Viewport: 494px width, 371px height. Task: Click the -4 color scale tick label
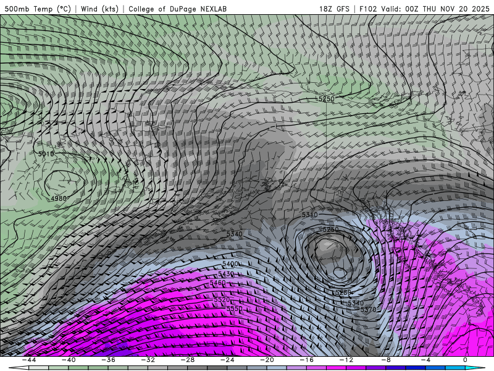(x=426, y=360)
